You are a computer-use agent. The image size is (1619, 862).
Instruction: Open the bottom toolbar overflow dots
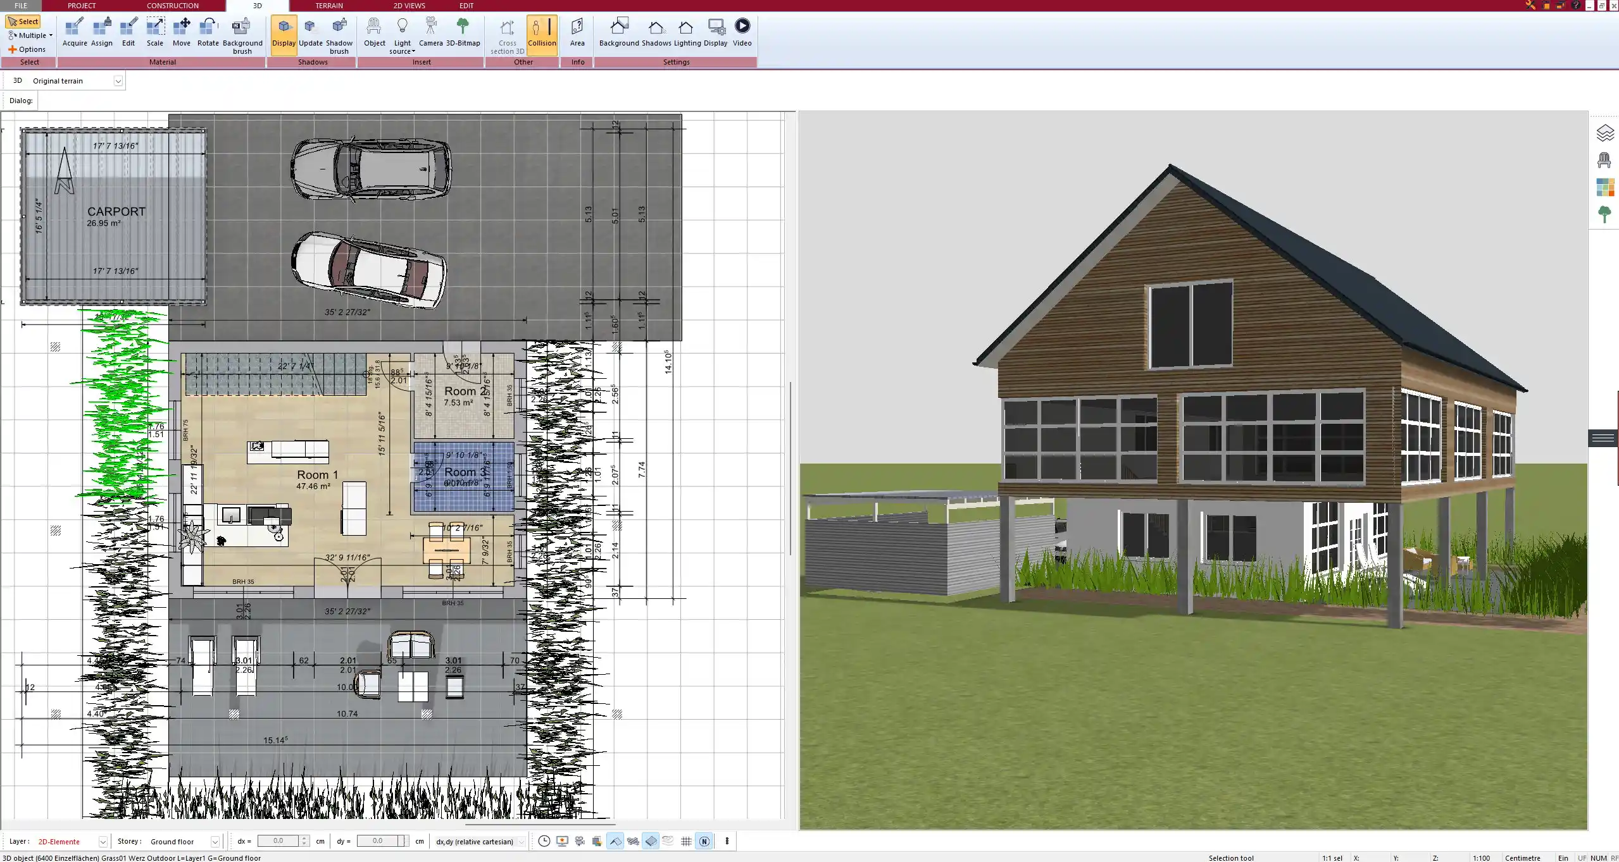pos(727,841)
